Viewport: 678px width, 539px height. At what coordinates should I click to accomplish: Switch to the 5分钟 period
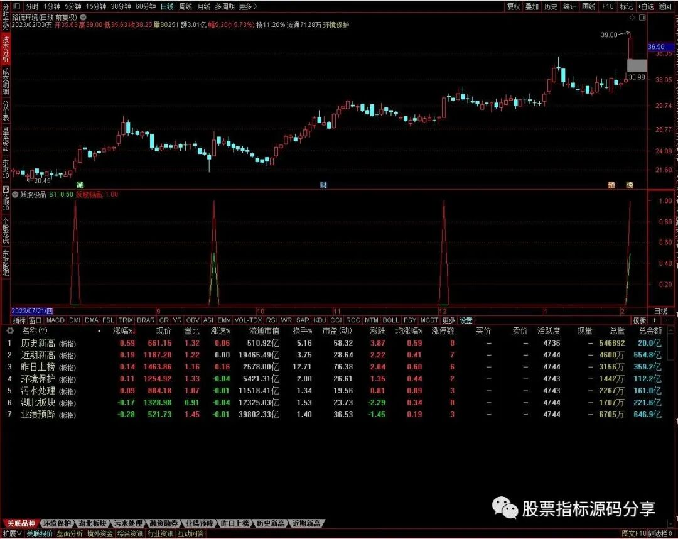point(73,6)
